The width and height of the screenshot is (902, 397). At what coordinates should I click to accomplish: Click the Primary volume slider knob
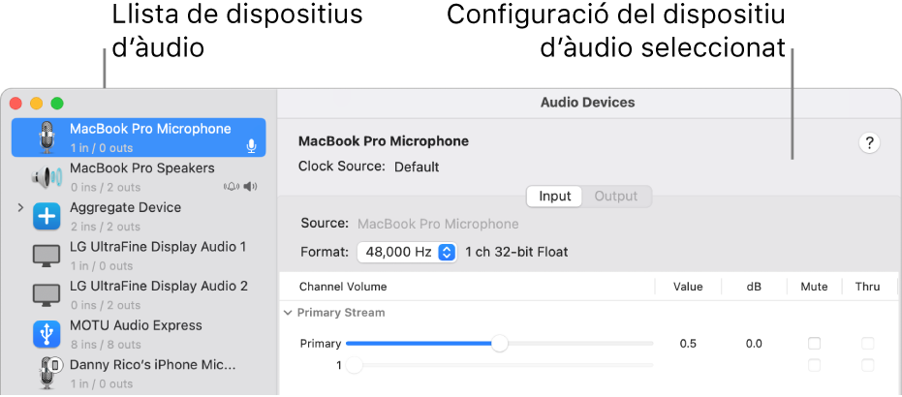click(x=500, y=344)
